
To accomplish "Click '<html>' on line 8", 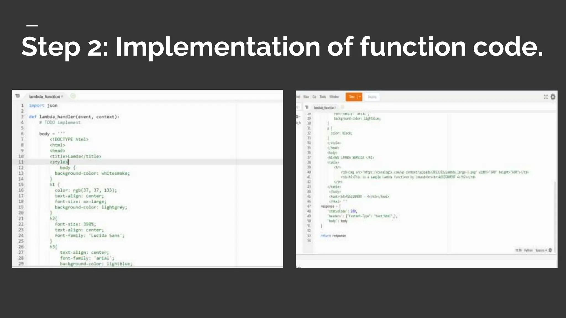I will (x=57, y=145).
